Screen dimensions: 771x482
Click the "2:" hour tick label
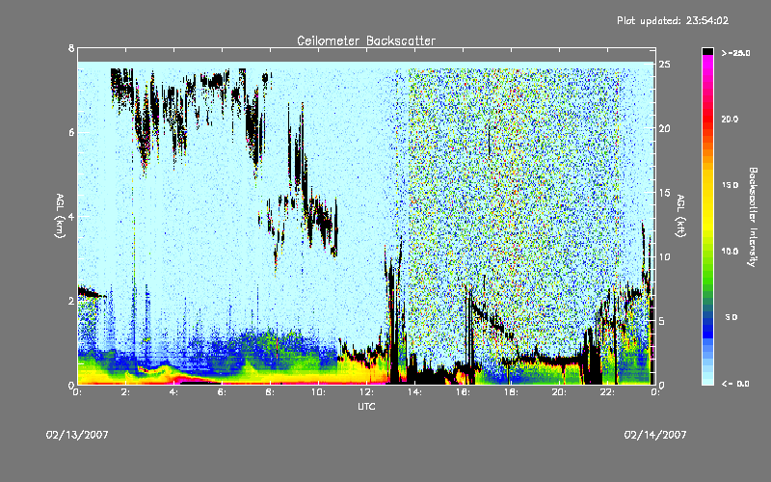[126, 392]
